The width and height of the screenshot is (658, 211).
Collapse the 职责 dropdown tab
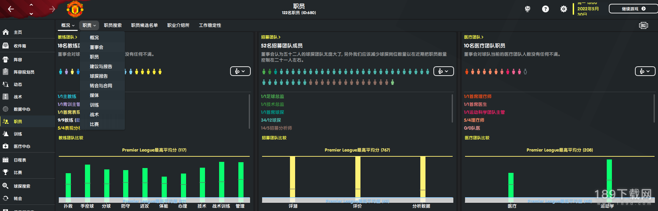[89, 25]
